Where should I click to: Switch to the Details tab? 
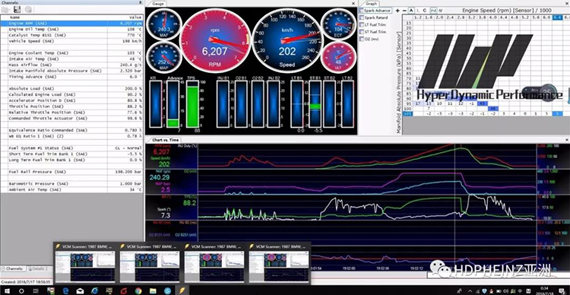click(36, 269)
